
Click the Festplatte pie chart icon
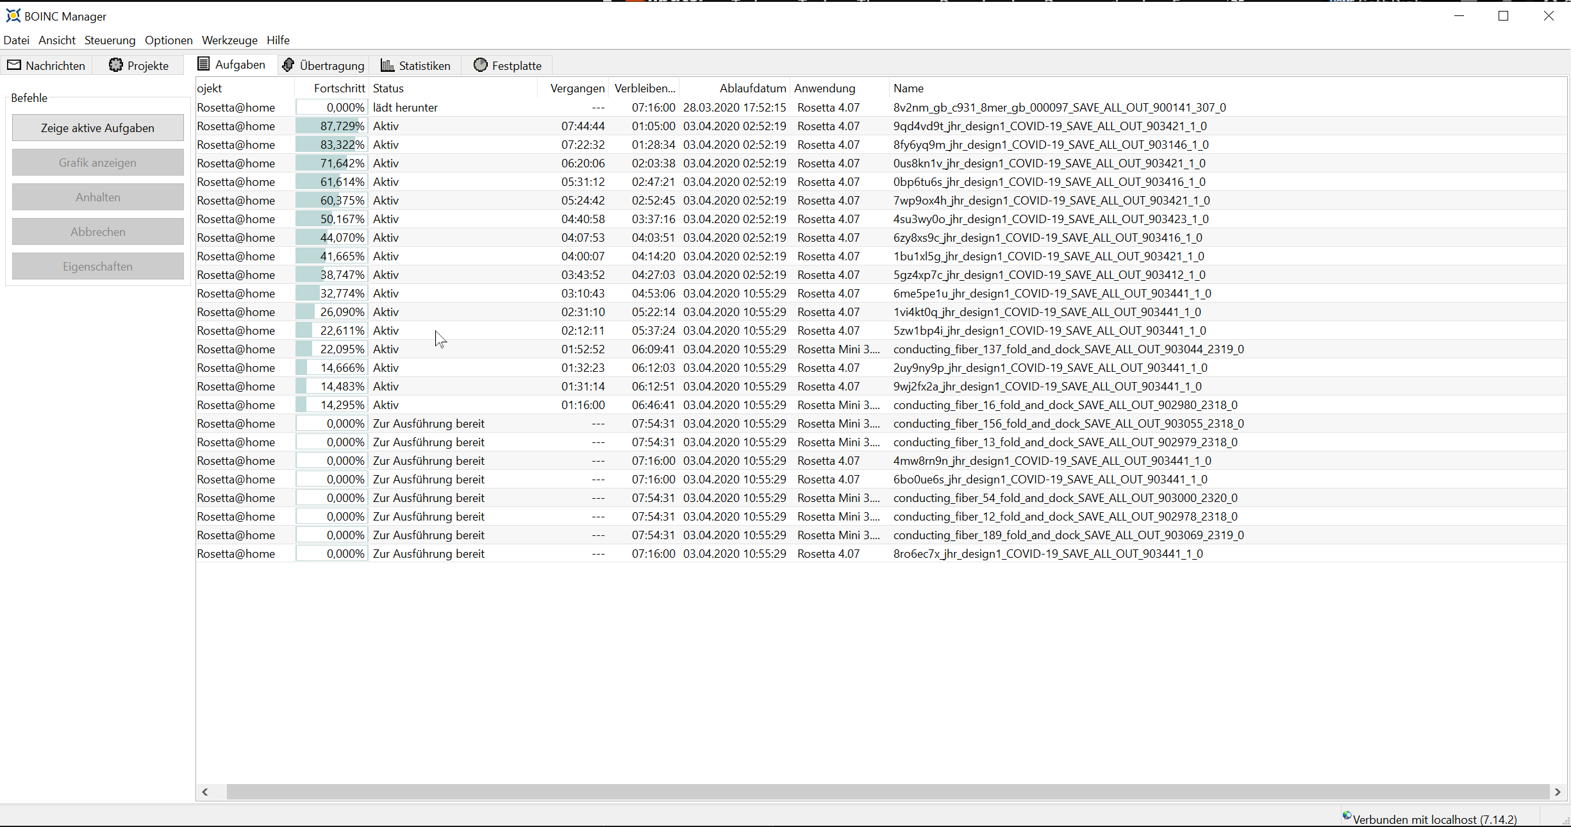(480, 65)
